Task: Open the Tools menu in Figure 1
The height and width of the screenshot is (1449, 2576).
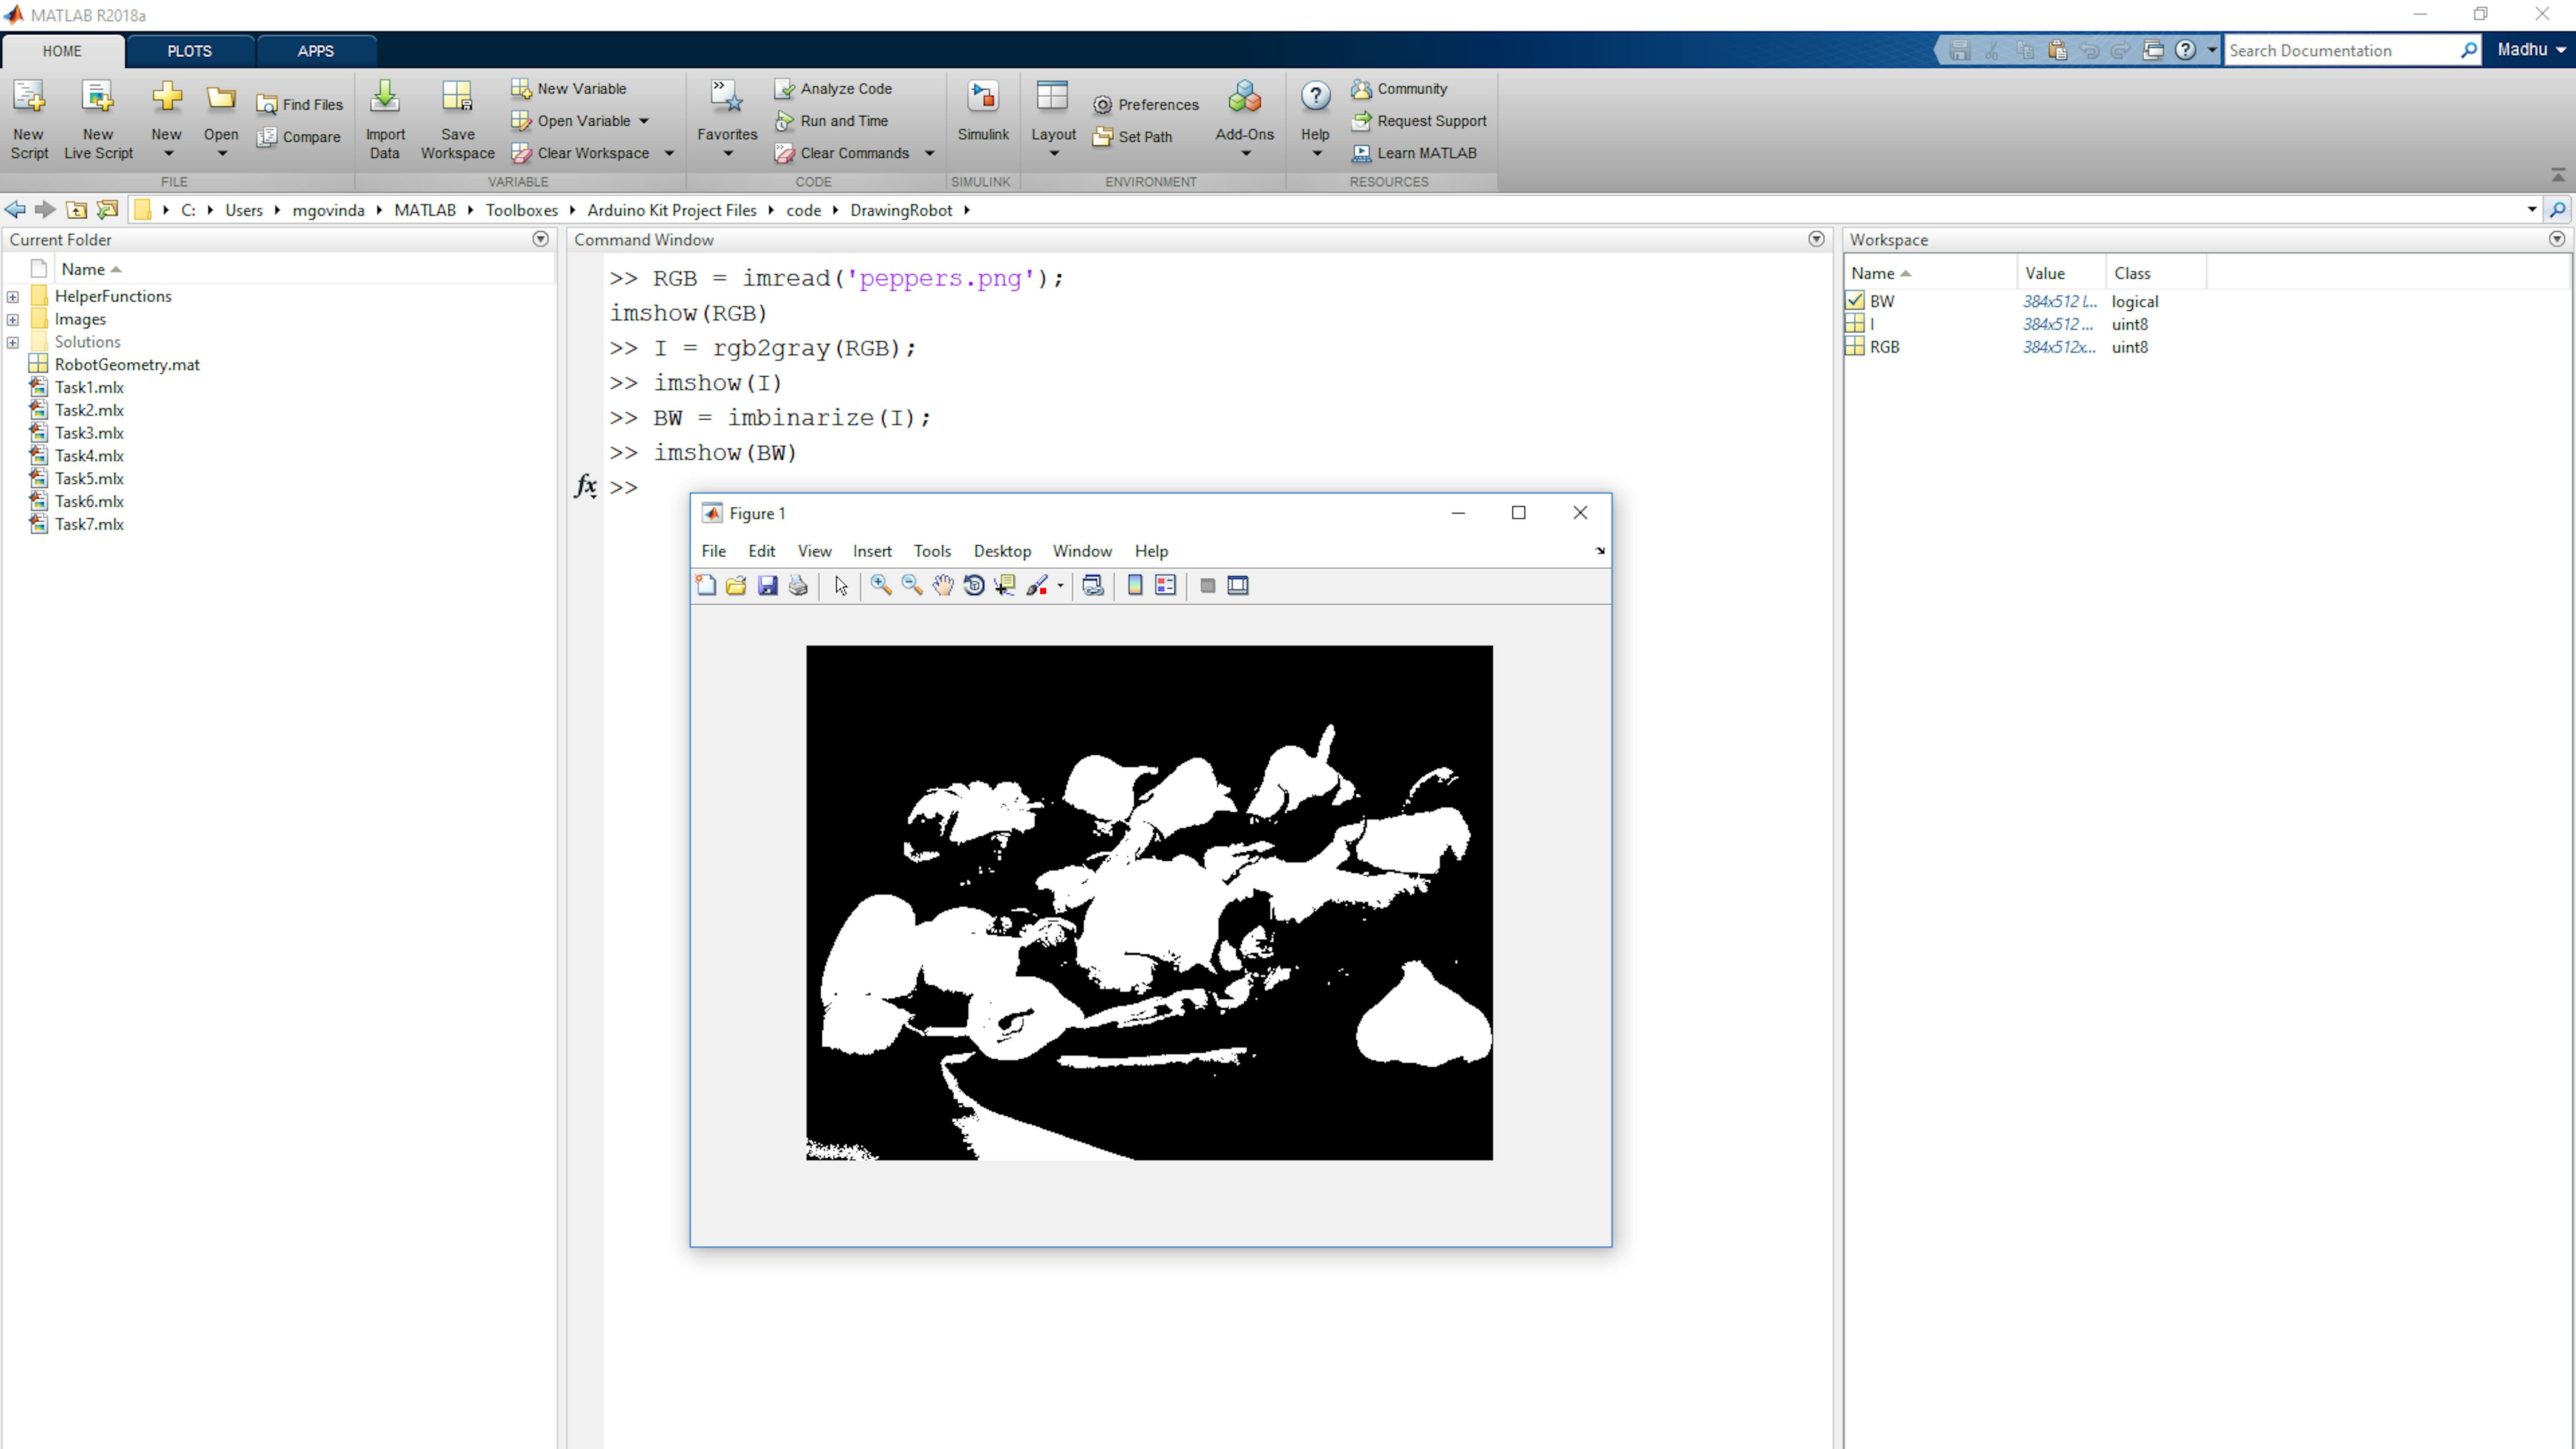Action: 932,551
